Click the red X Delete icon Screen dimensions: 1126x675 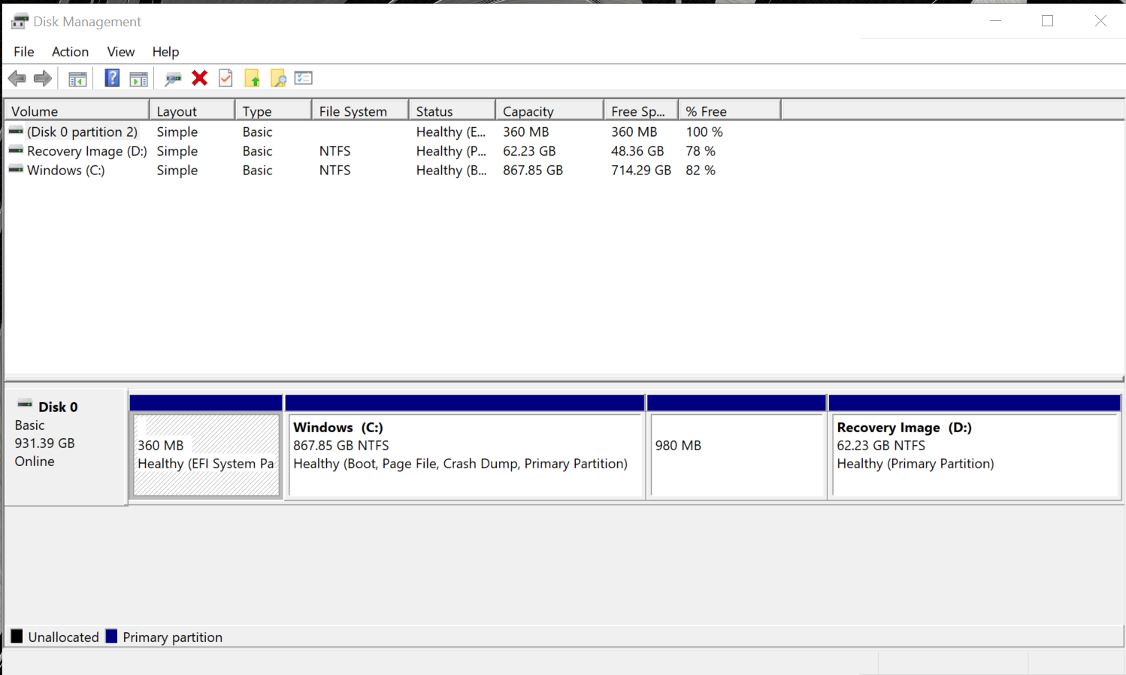(199, 78)
